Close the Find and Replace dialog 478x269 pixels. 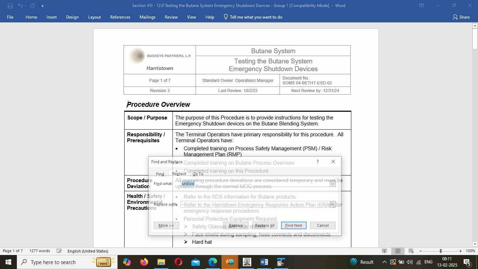(333, 161)
